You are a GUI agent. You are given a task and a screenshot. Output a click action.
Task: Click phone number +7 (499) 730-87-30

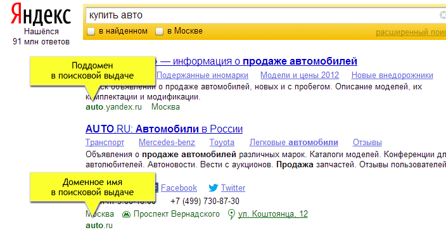tap(205, 201)
